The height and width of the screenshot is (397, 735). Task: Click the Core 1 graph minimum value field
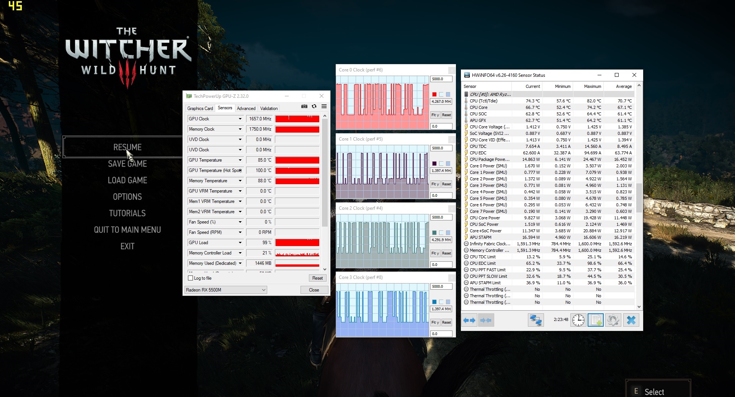tap(441, 195)
